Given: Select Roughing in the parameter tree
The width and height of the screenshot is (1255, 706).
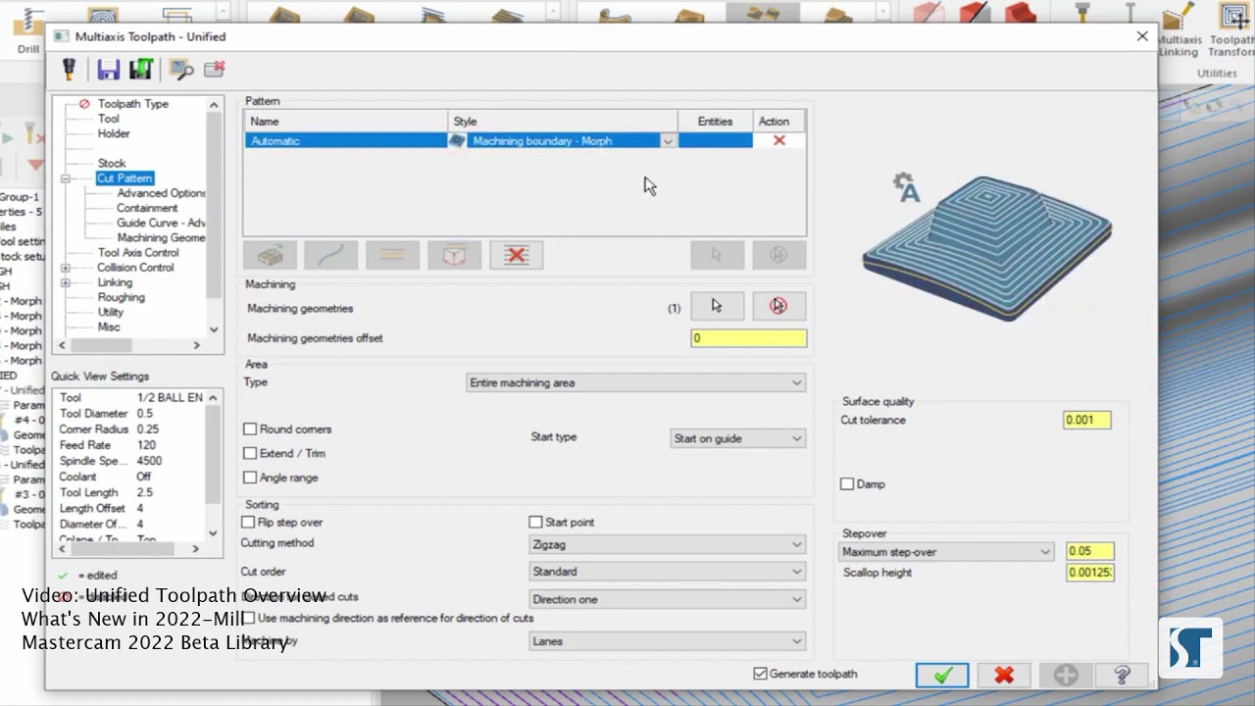Looking at the screenshot, I should (121, 297).
